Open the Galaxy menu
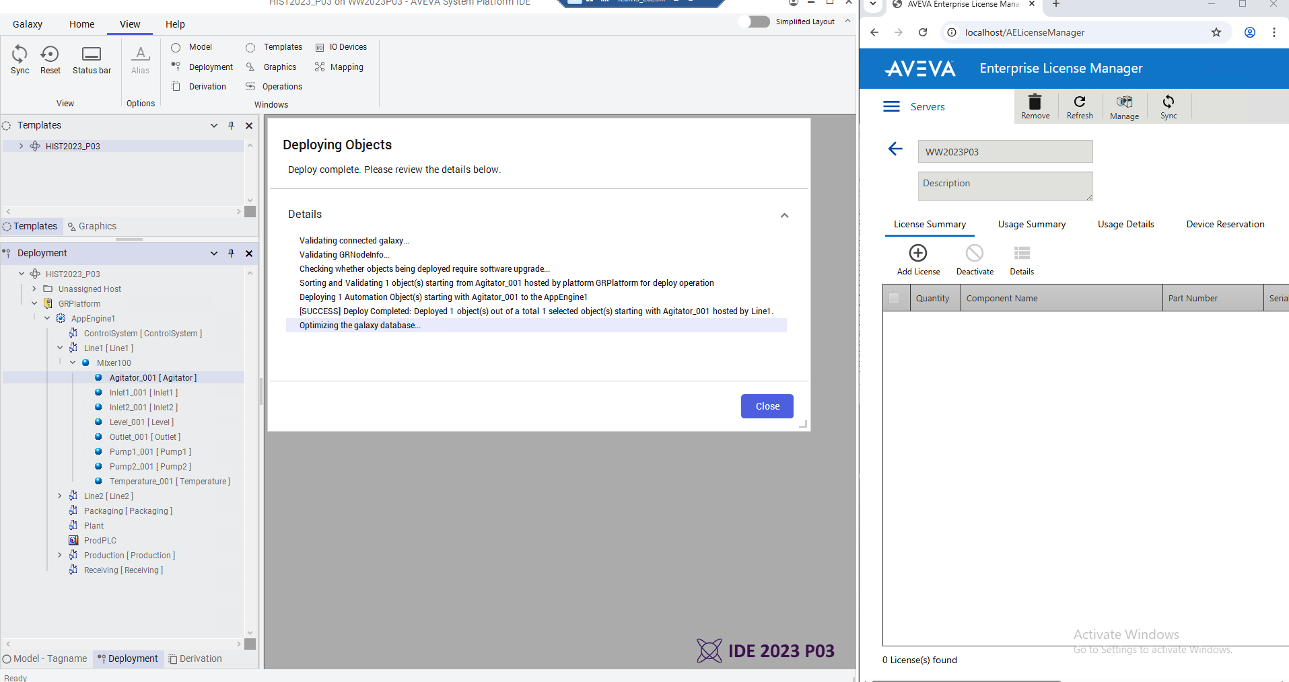The image size is (1289, 682). click(28, 24)
